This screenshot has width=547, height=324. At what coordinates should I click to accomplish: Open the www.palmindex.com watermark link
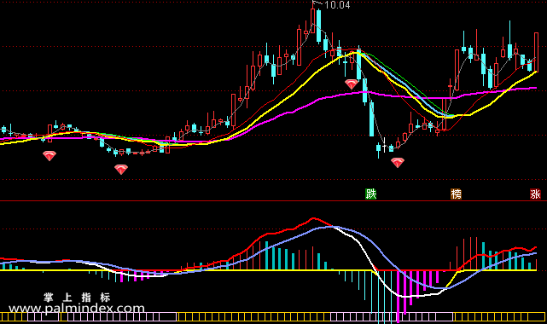click(x=77, y=309)
